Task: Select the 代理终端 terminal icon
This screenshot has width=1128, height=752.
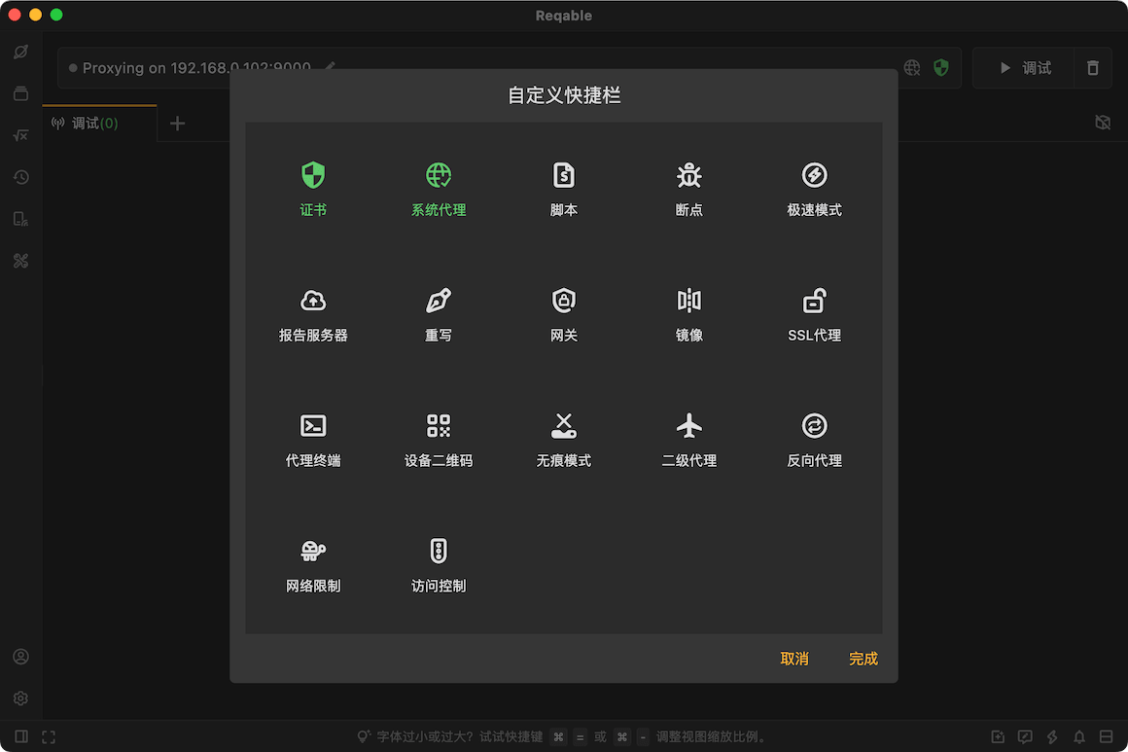Action: tap(313, 425)
